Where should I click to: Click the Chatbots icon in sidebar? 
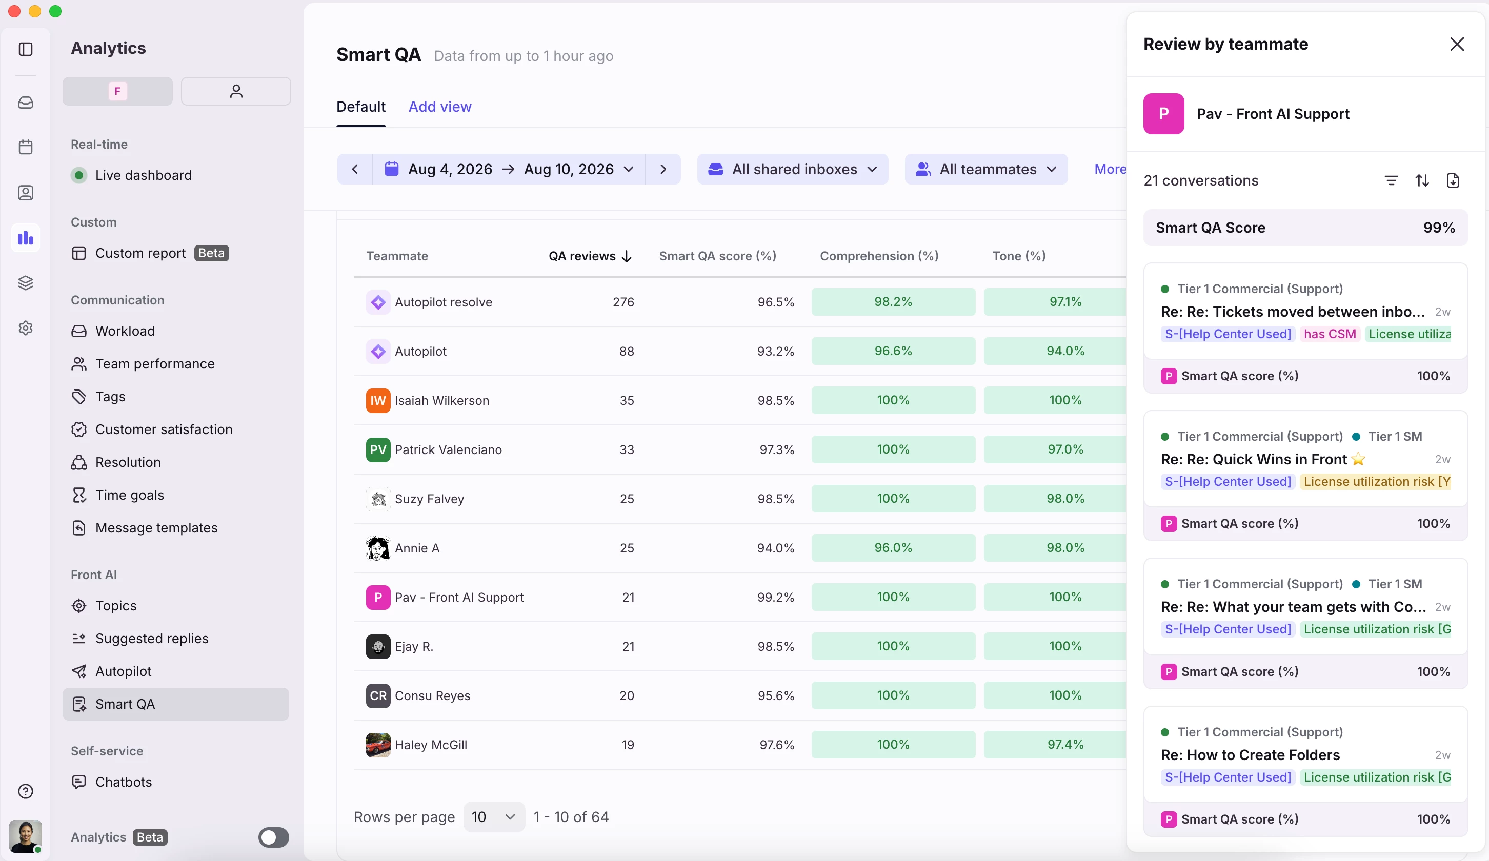click(x=78, y=782)
